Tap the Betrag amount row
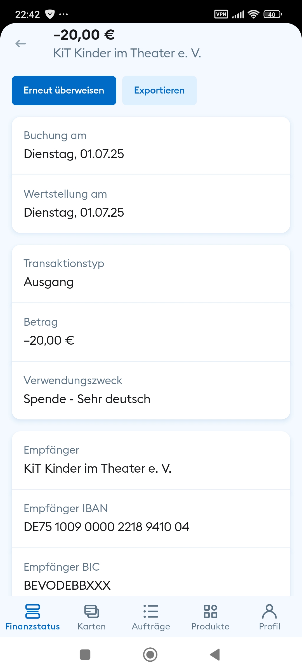 151,332
